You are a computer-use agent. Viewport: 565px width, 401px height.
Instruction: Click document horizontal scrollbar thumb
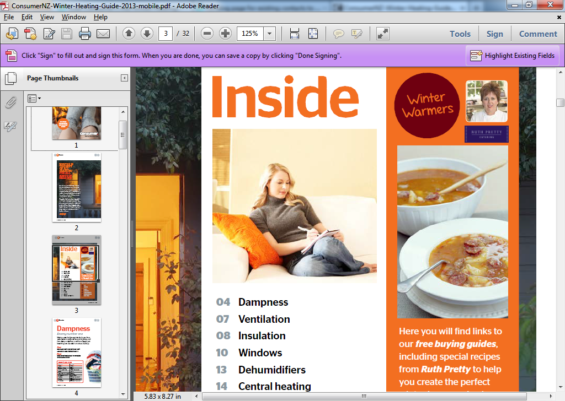(x=364, y=397)
